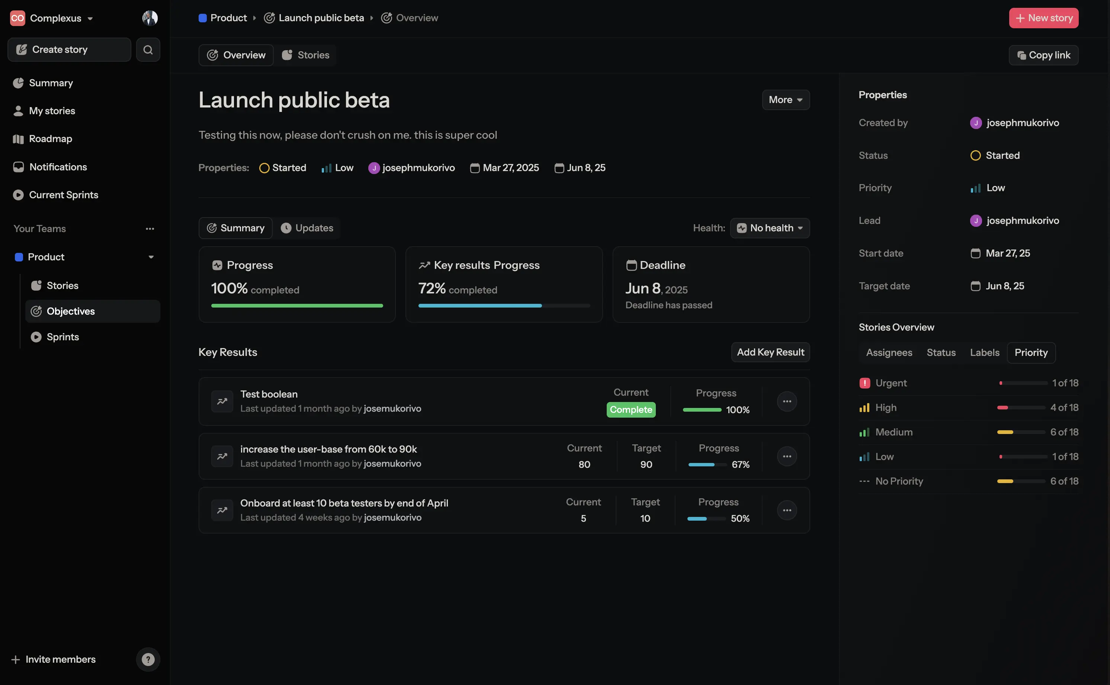Click the trend icon beside Test boolean

(222, 401)
